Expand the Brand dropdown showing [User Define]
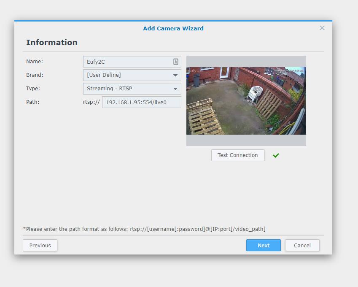Image resolution: width=358 pixels, height=287 pixels. point(175,75)
